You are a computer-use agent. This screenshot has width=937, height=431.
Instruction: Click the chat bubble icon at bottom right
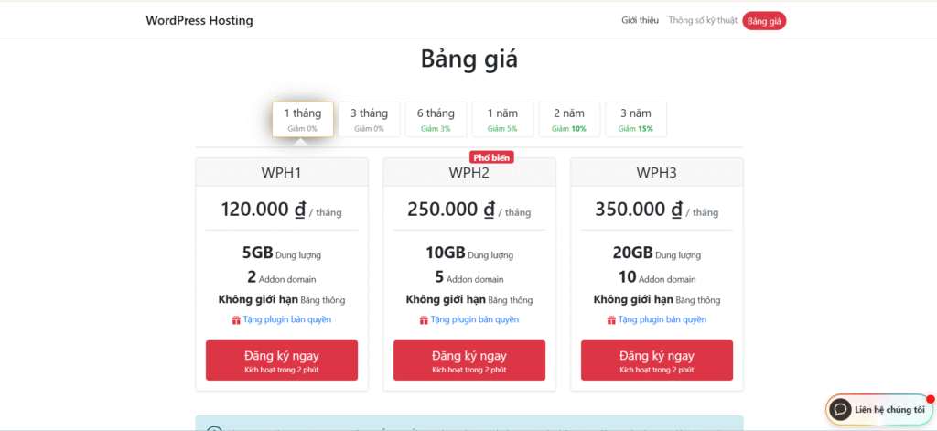(840, 409)
